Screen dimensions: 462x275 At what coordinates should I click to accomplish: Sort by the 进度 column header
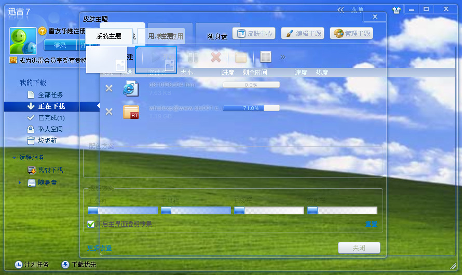228,73
